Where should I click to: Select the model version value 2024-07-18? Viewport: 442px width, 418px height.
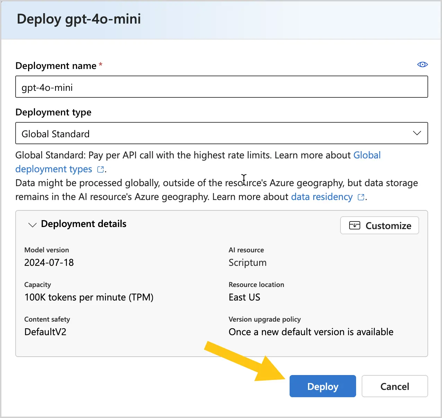point(49,263)
